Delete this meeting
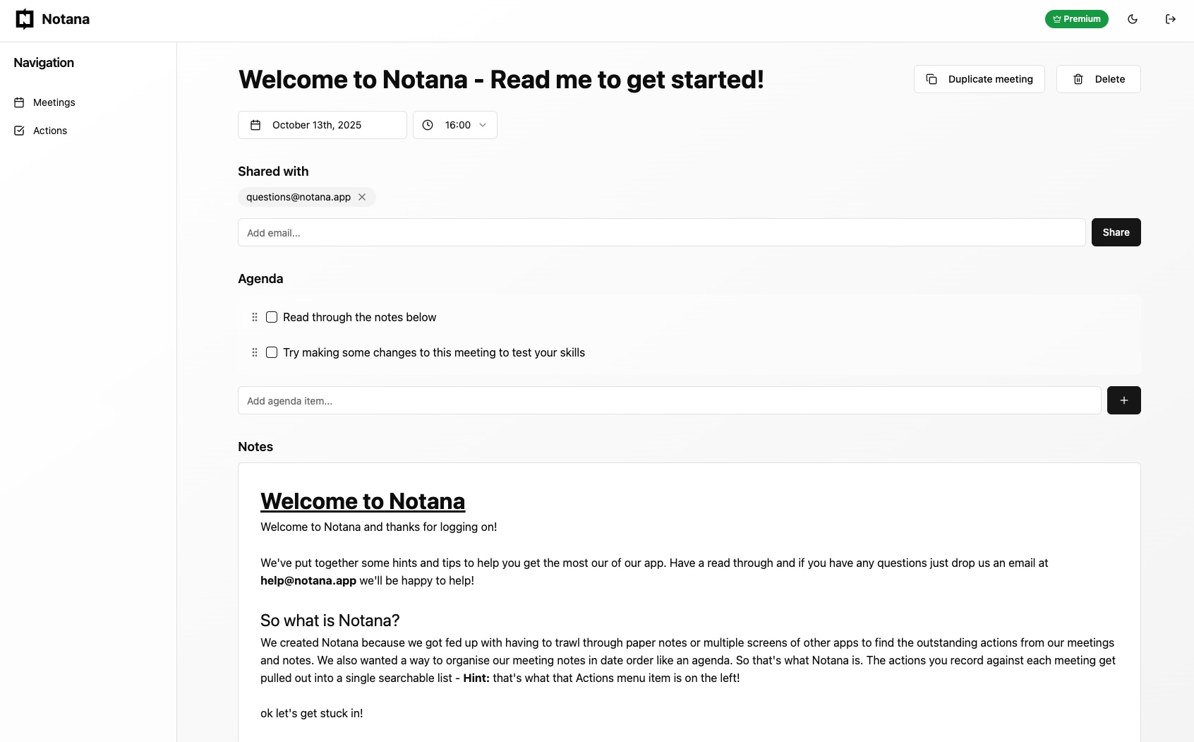This screenshot has height=742, width=1194. pos(1098,79)
